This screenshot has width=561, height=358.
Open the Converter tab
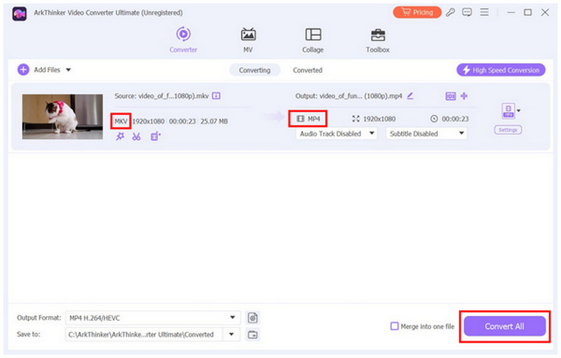[183, 40]
